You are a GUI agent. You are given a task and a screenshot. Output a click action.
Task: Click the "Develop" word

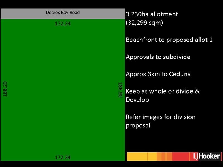(x=137, y=100)
